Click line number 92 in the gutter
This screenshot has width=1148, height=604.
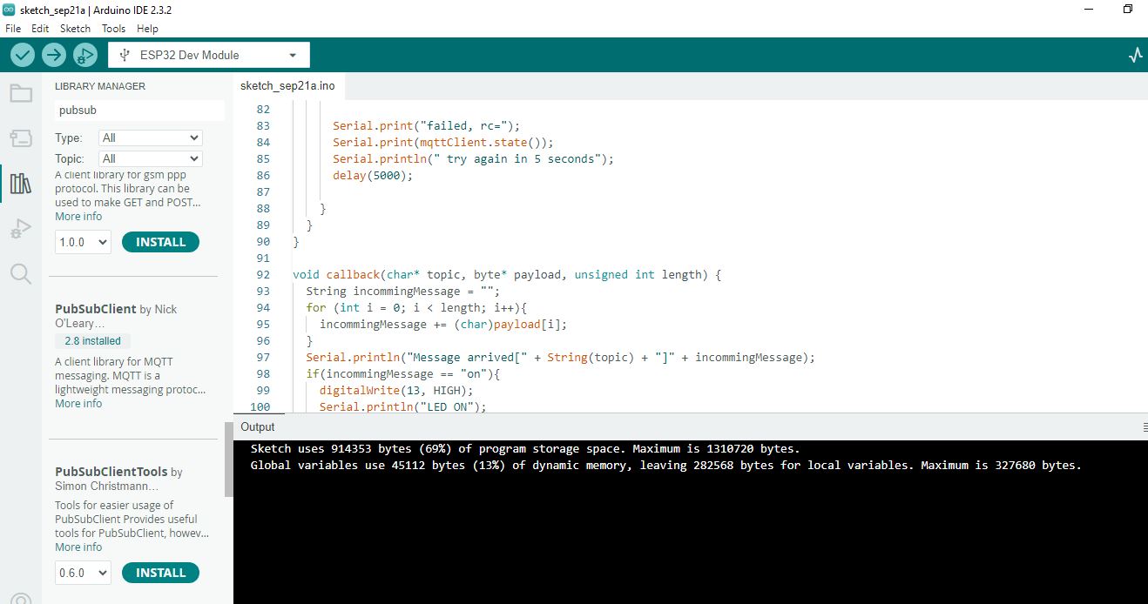pyautogui.click(x=263, y=274)
